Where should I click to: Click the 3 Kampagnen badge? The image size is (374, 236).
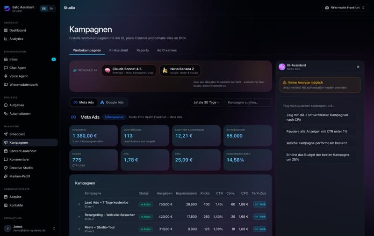[x=114, y=117]
